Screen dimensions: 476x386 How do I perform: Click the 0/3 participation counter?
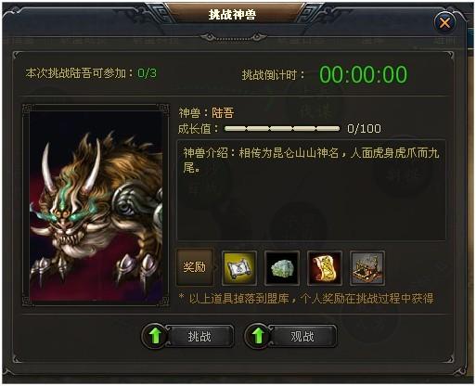tap(148, 73)
